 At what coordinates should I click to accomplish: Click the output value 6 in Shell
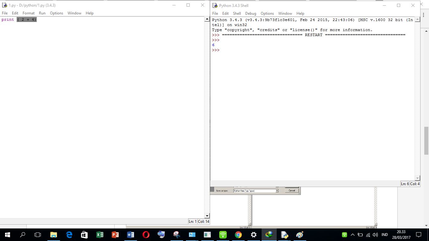point(213,45)
